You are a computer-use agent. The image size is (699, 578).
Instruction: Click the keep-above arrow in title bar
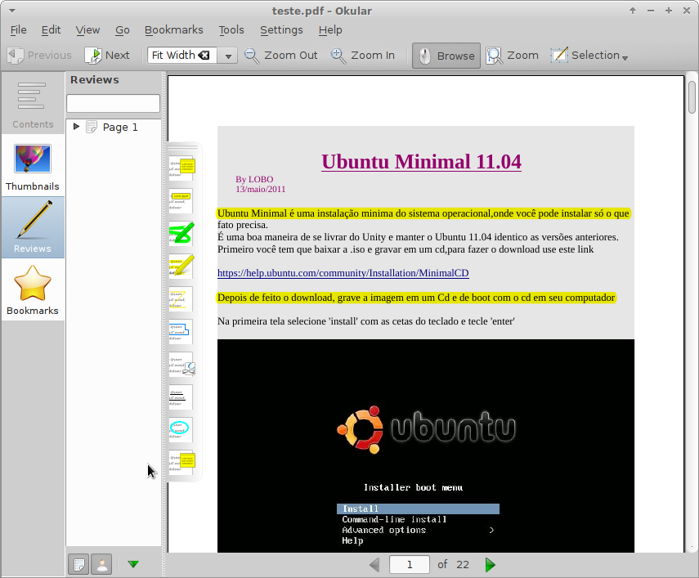[633, 11]
